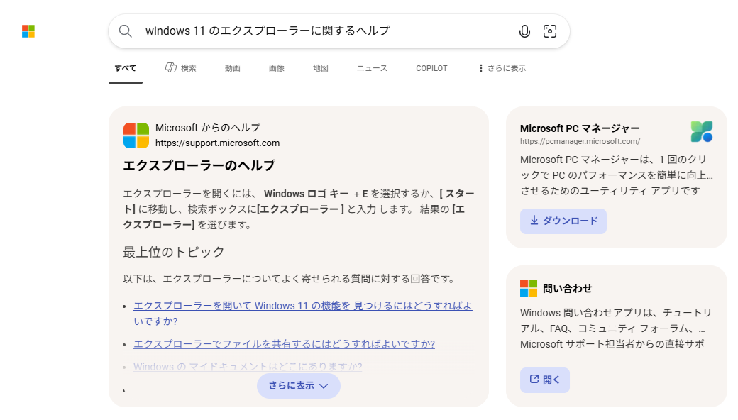The height and width of the screenshot is (420, 738).
Task: Expand help card with さらに表示 button
Action: click(x=299, y=386)
